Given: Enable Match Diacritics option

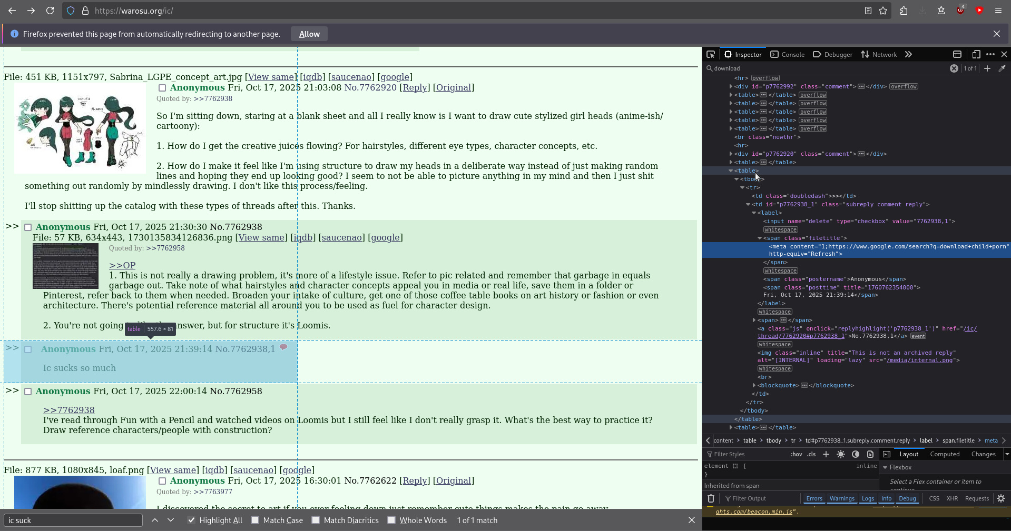Looking at the screenshot, I should coord(316,520).
